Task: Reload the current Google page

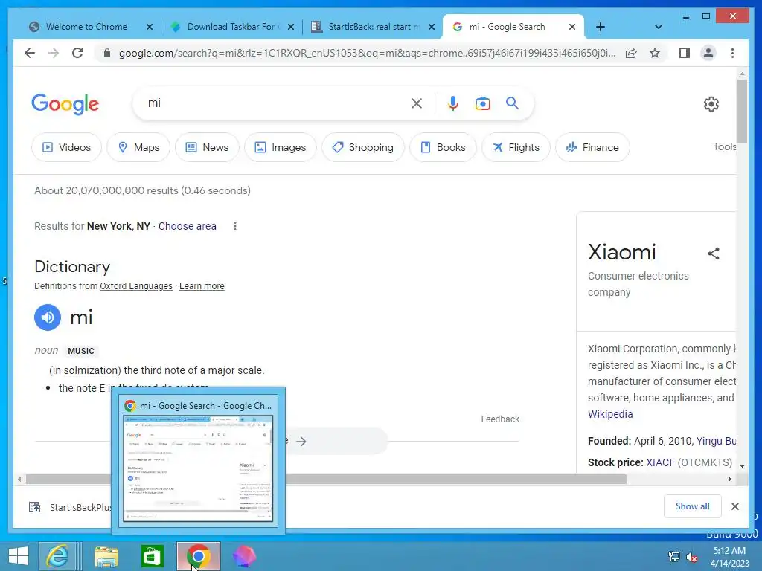Action: click(x=77, y=53)
